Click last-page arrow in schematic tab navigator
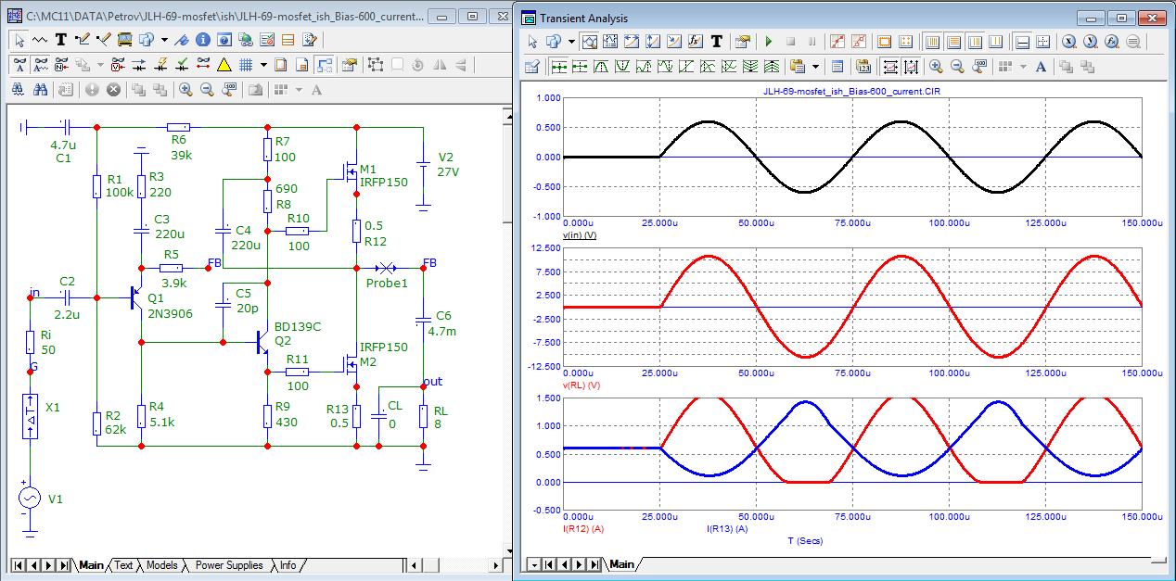Viewport: 1176px width, 581px height. (63, 565)
